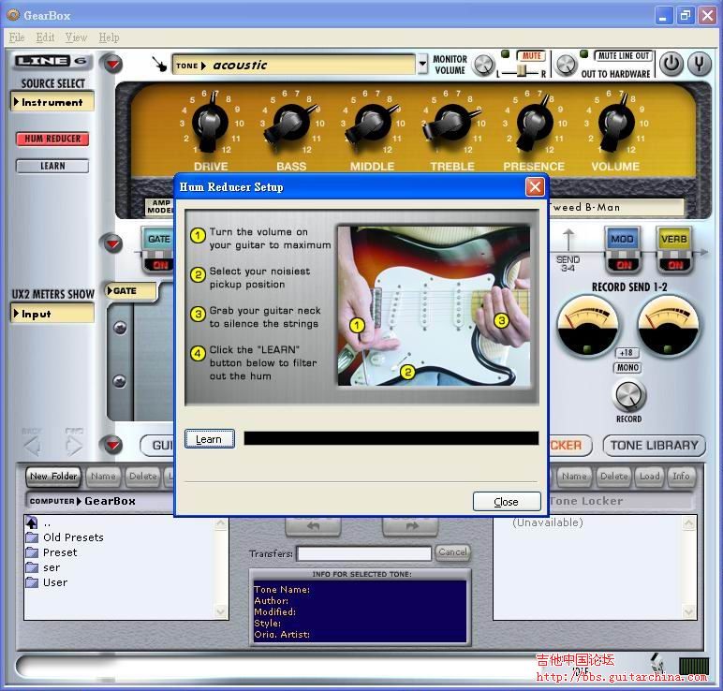Turn the PRESENCE knob
Viewport: 723px width, 691px height.
pyautogui.click(x=534, y=123)
